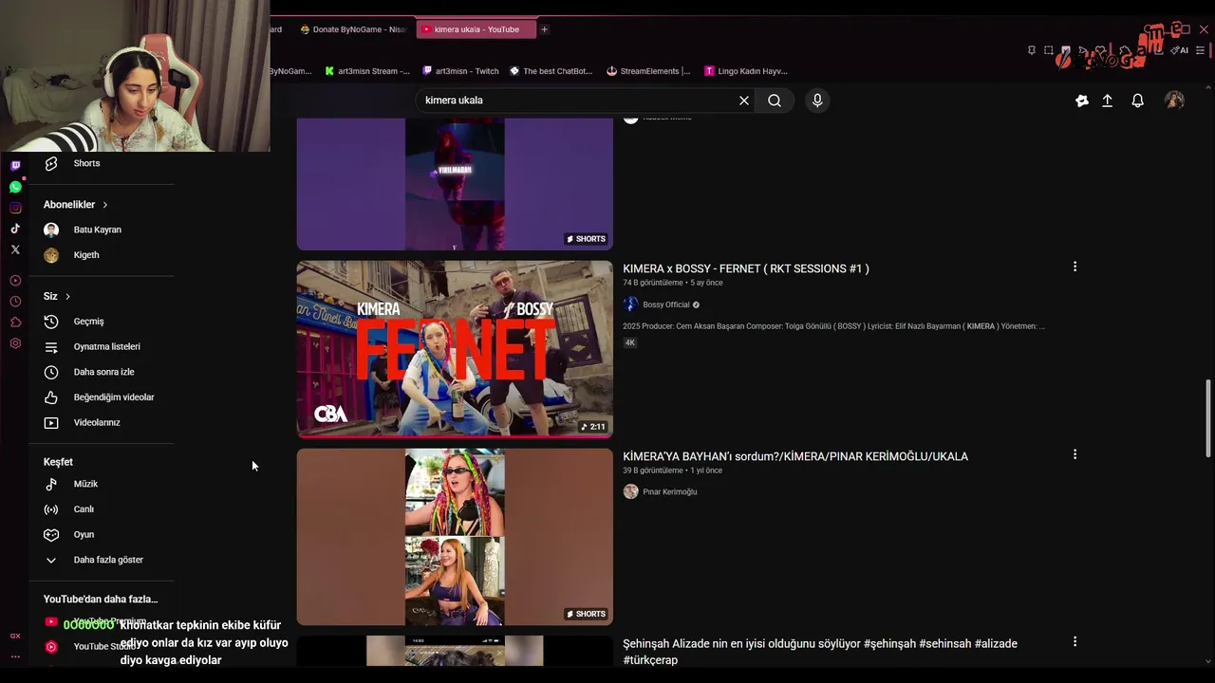Open the Opera sidebar settings gear
Image resolution: width=1215 pixels, height=683 pixels.
(15, 343)
